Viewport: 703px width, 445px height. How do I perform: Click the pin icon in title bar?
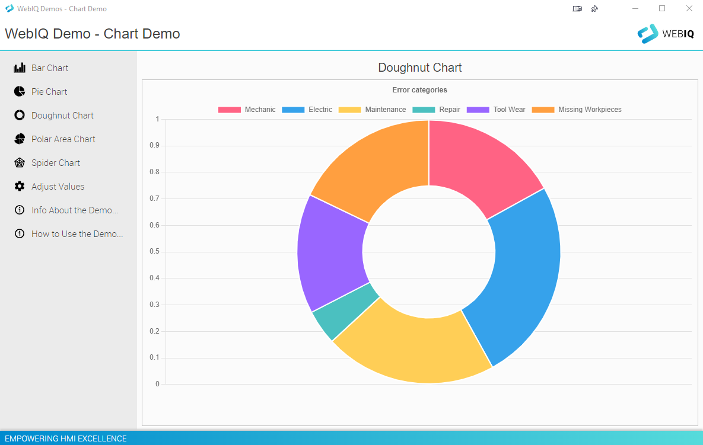tap(594, 8)
